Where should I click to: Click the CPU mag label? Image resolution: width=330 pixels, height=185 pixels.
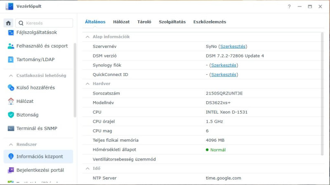tap(102, 131)
